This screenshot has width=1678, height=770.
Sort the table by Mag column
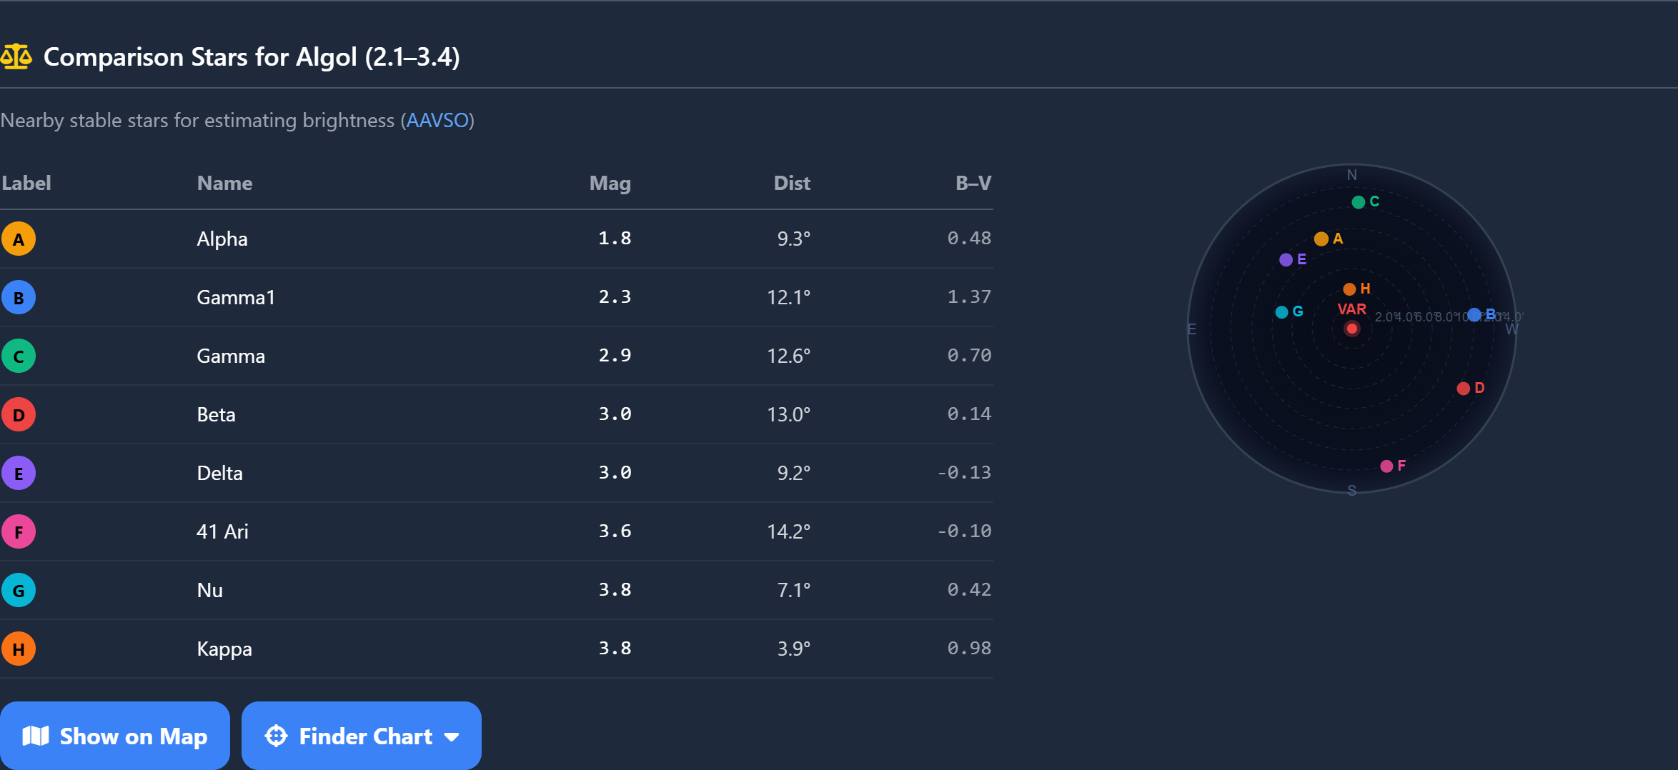pyautogui.click(x=609, y=184)
